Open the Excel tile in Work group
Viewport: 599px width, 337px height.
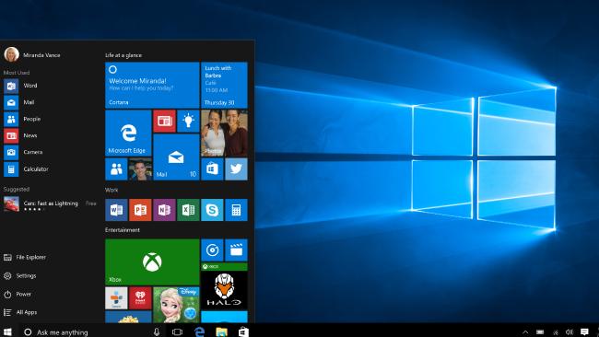[x=188, y=210]
